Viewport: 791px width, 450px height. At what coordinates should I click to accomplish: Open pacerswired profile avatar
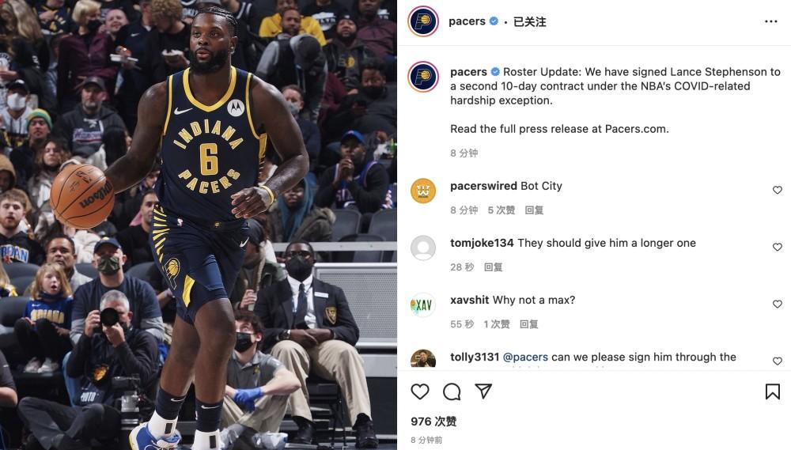pos(423,191)
